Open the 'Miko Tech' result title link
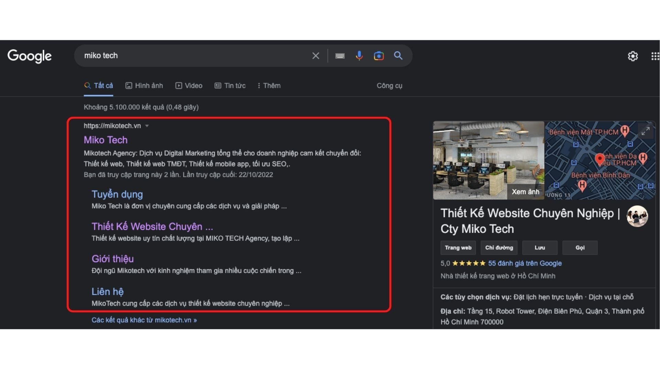660x371 pixels. pos(106,140)
